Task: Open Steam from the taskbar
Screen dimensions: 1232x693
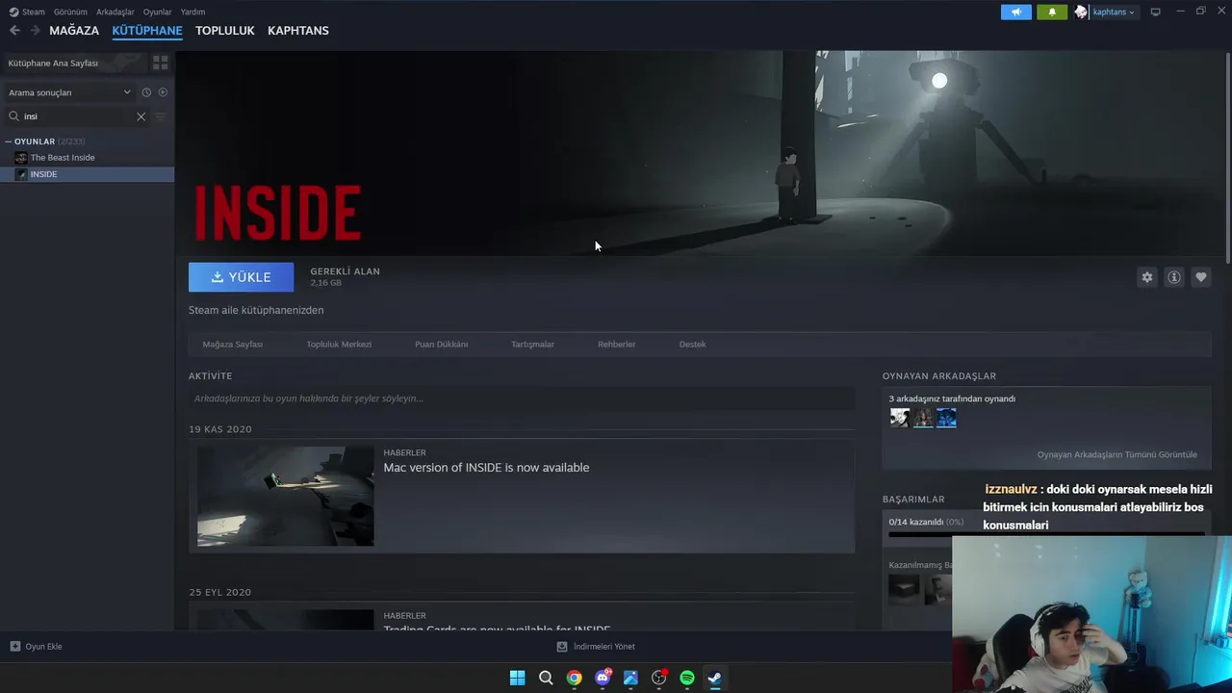Action: [x=715, y=678]
